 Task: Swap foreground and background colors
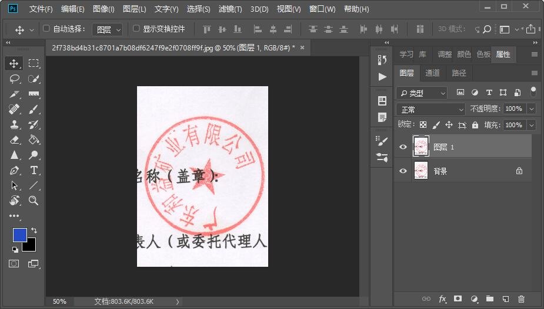click(34, 230)
